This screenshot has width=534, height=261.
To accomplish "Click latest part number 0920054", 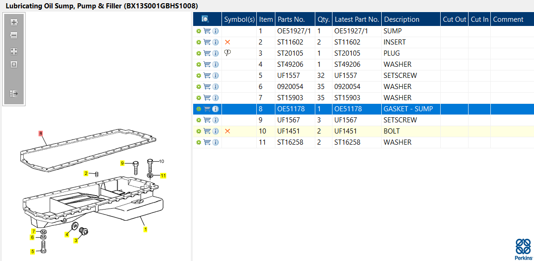I will (347, 87).
